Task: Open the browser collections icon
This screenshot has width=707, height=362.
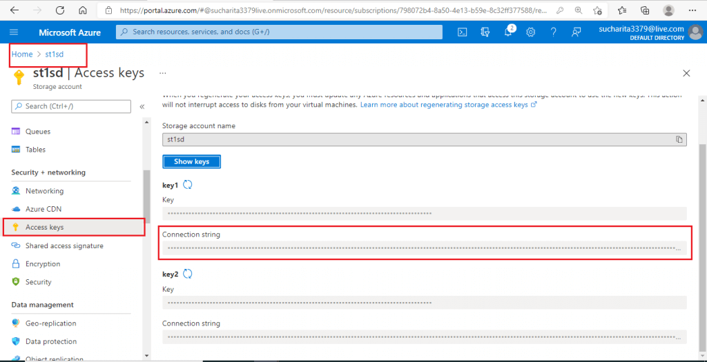Action: pyautogui.click(x=645, y=10)
